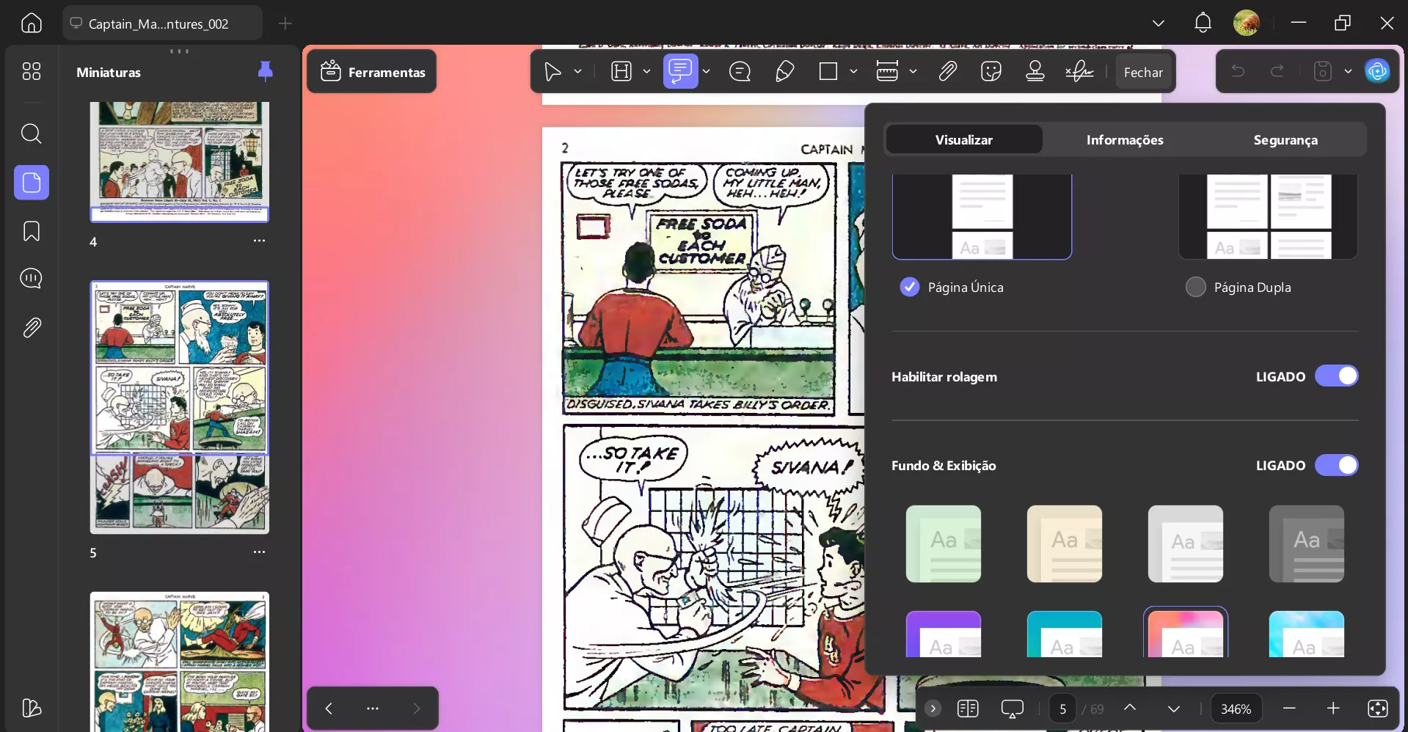Choose the beige sepia background swatch

[1065, 543]
